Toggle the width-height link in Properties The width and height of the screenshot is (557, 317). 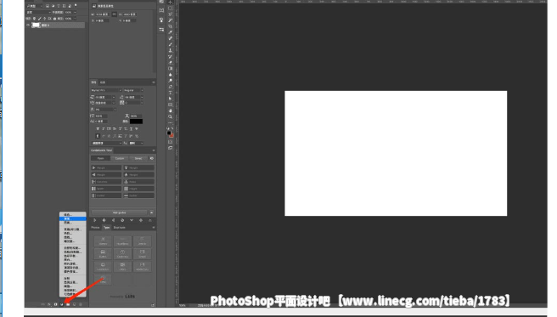coord(114,14)
